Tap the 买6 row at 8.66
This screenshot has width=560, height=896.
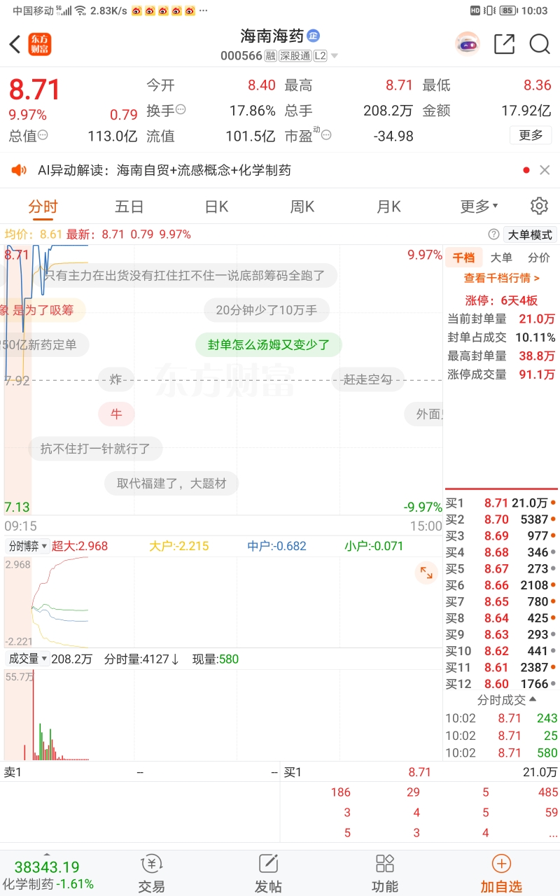tap(501, 585)
